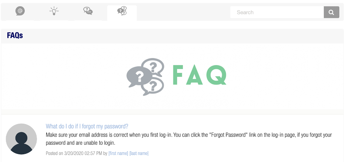Screen dimensions: 346x162
Task: Click the magnifier search button
Action: pyautogui.click(x=332, y=12)
